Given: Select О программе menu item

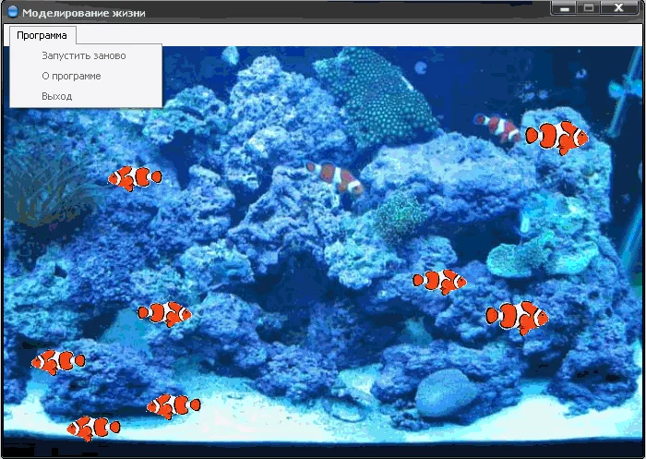Looking at the screenshot, I should coord(86,76).
